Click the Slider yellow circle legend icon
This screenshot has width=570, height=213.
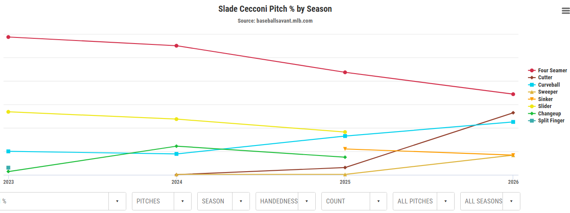pyautogui.click(x=531, y=106)
